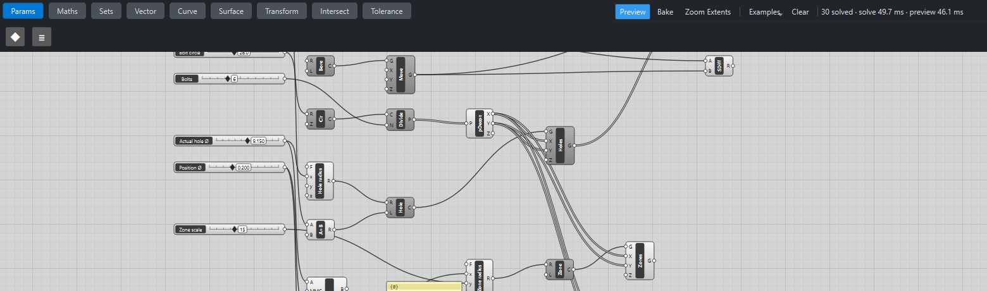Select the Actual hole Ø label
The width and height of the screenshot is (987, 291).
[194, 141]
